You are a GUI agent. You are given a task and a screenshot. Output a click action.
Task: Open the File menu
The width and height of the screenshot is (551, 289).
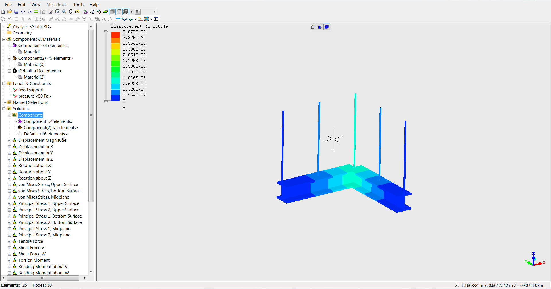(x=8, y=4)
